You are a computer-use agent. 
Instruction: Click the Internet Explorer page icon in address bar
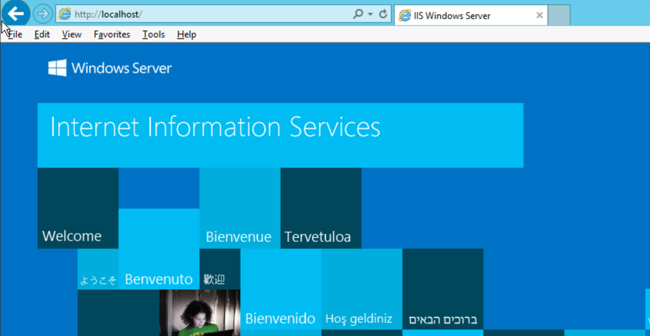(x=65, y=14)
